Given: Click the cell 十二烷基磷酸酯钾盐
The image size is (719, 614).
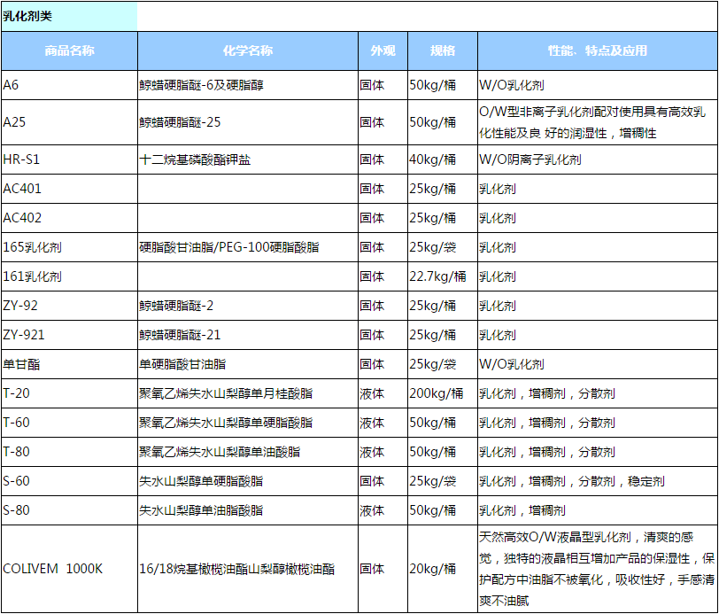Looking at the screenshot, I should pyautogui.click(x=248, y=159).
